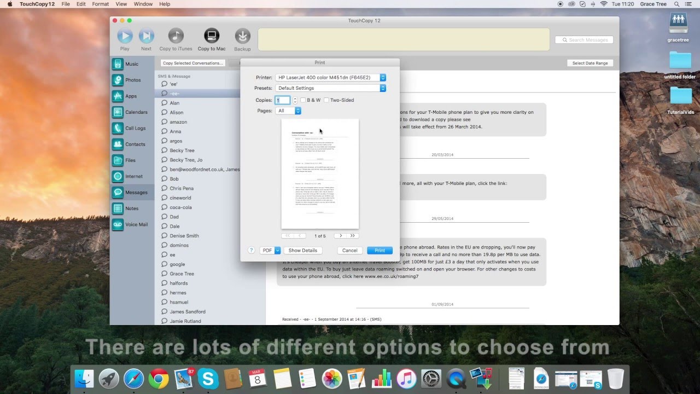
Task: Open the Notes section in sidebar
Action: (x=132, y=208)
